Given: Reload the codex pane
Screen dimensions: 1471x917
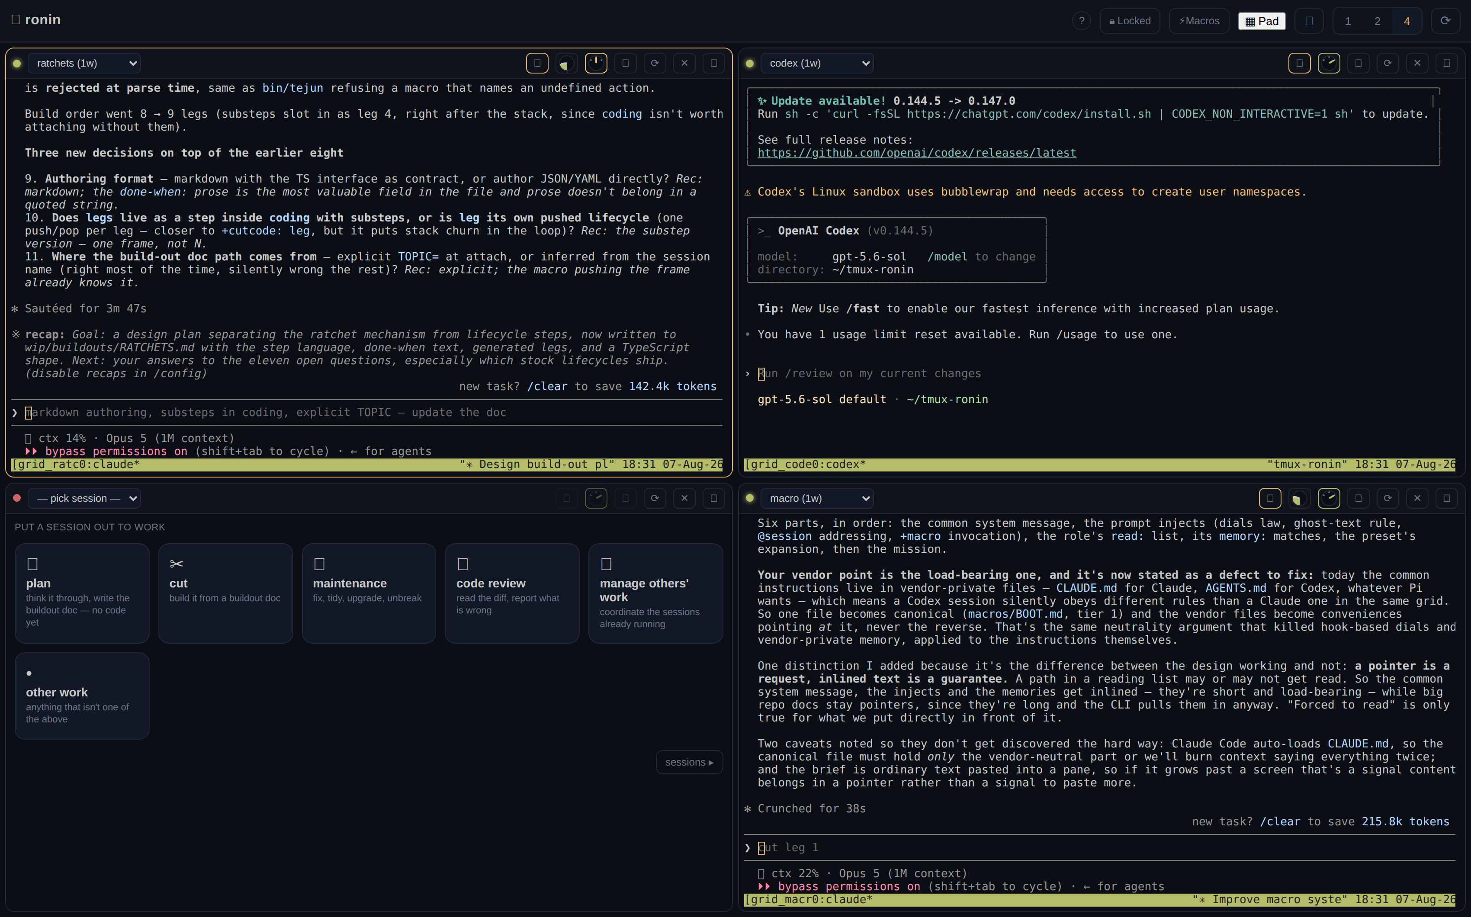Looking at the screenshot, I should click(x=1387, y=63).
